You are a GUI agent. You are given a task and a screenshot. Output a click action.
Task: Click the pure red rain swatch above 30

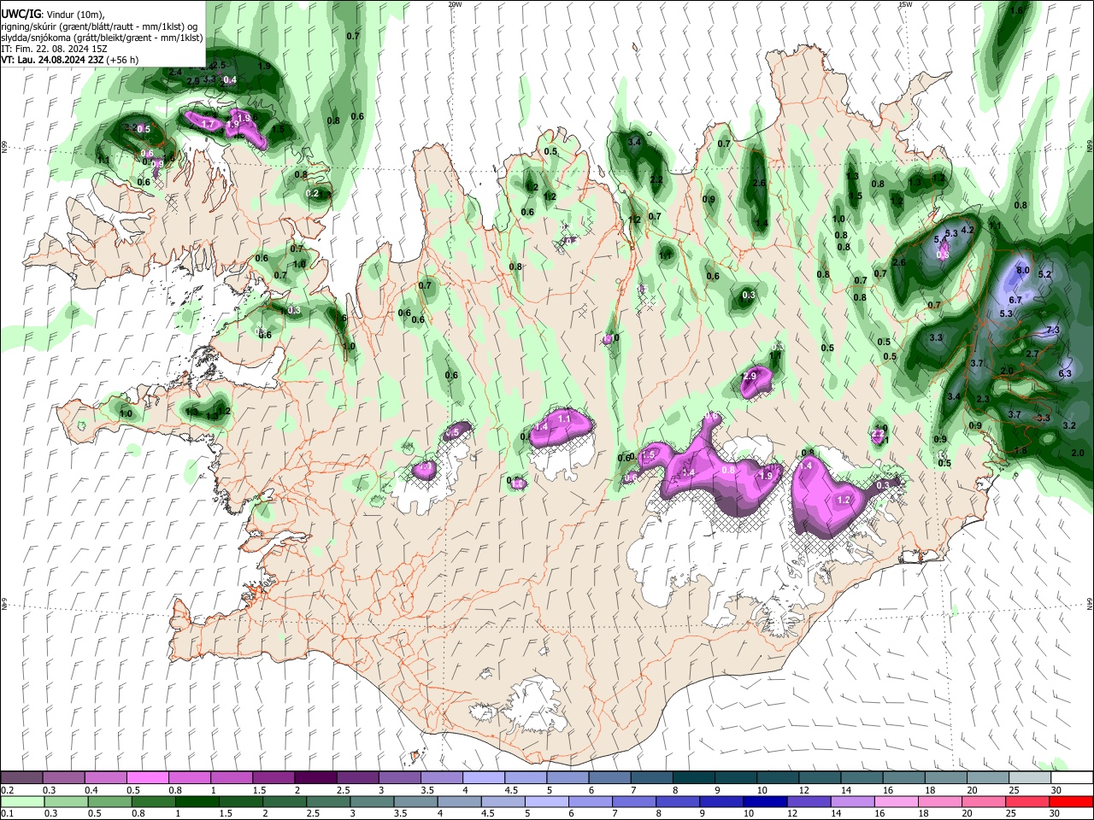1069,801
